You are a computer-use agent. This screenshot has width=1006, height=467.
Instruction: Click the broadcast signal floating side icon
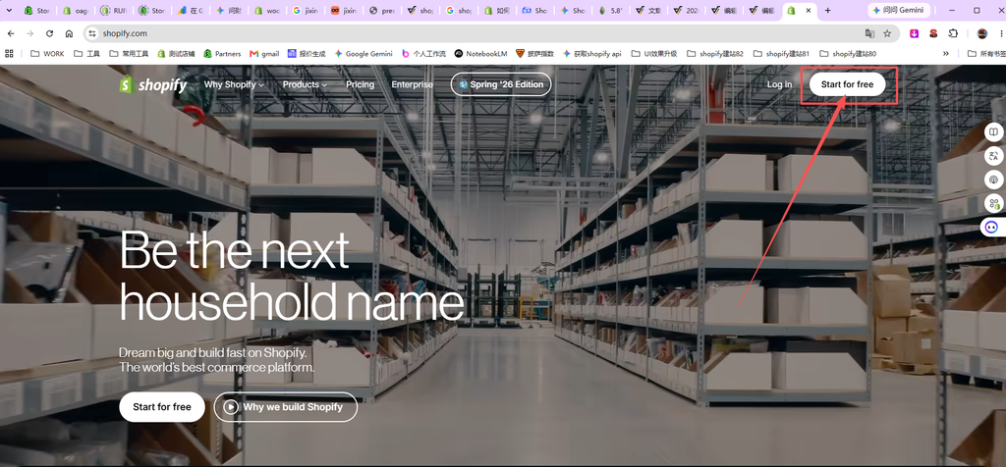pos(994,180)
